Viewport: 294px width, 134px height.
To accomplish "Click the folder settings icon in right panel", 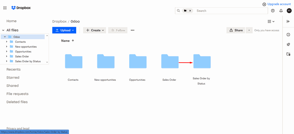I will pos(289,54).
